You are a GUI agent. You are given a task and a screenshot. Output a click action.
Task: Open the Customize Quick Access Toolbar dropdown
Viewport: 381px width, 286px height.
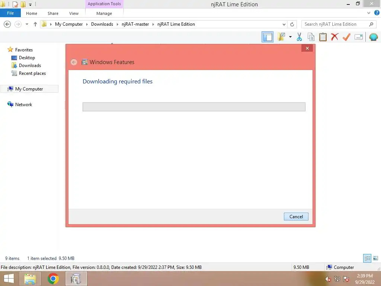[31, 4]
